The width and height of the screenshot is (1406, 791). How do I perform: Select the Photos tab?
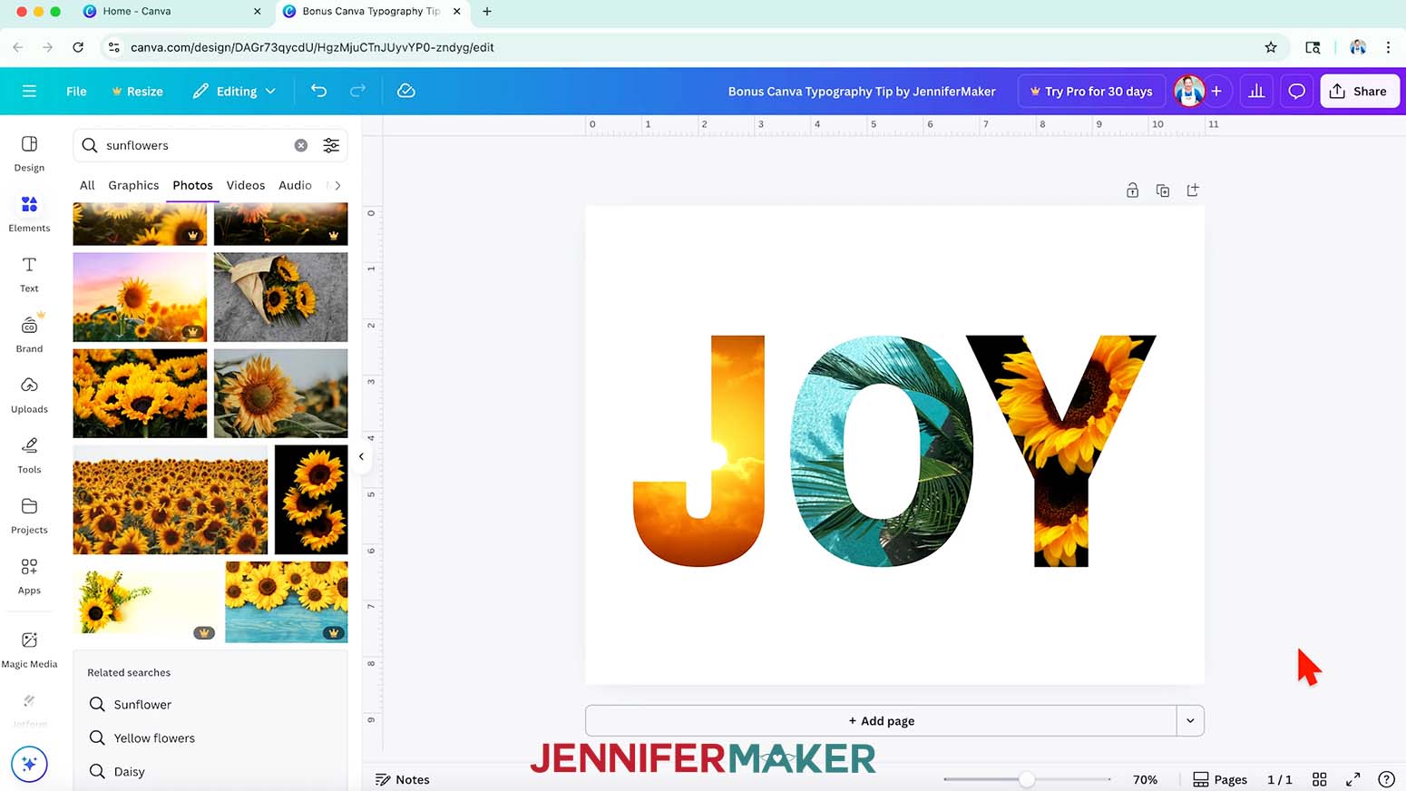click(x=192, y=185)
